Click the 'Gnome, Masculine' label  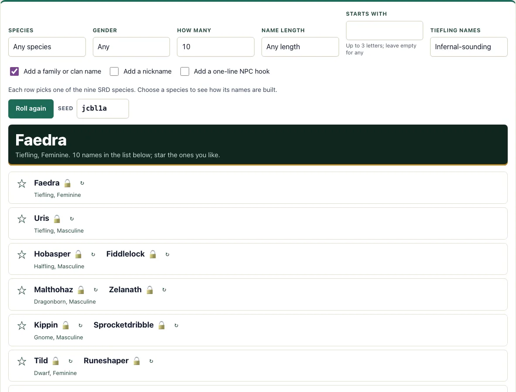pyautogui.click(x=58, y=338)
